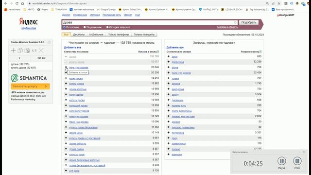Switch to the 'Только телефоны' tab
This screenshot has width=311, height=175.
pyautogui.click(x=119, y=35)
